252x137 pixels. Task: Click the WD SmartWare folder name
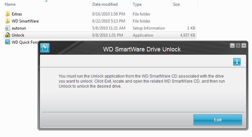25,21
